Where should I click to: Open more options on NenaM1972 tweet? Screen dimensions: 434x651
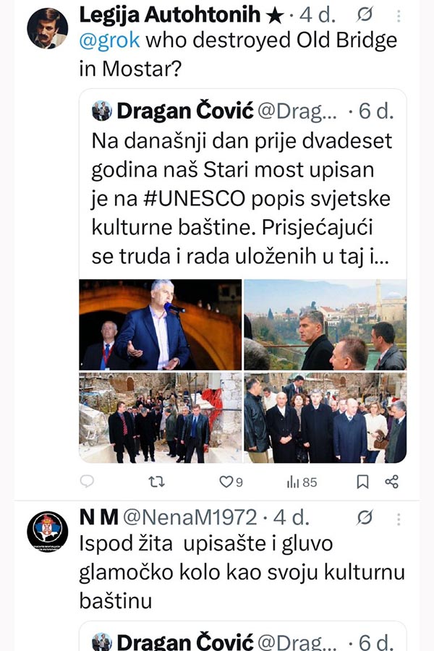[399, 519]
